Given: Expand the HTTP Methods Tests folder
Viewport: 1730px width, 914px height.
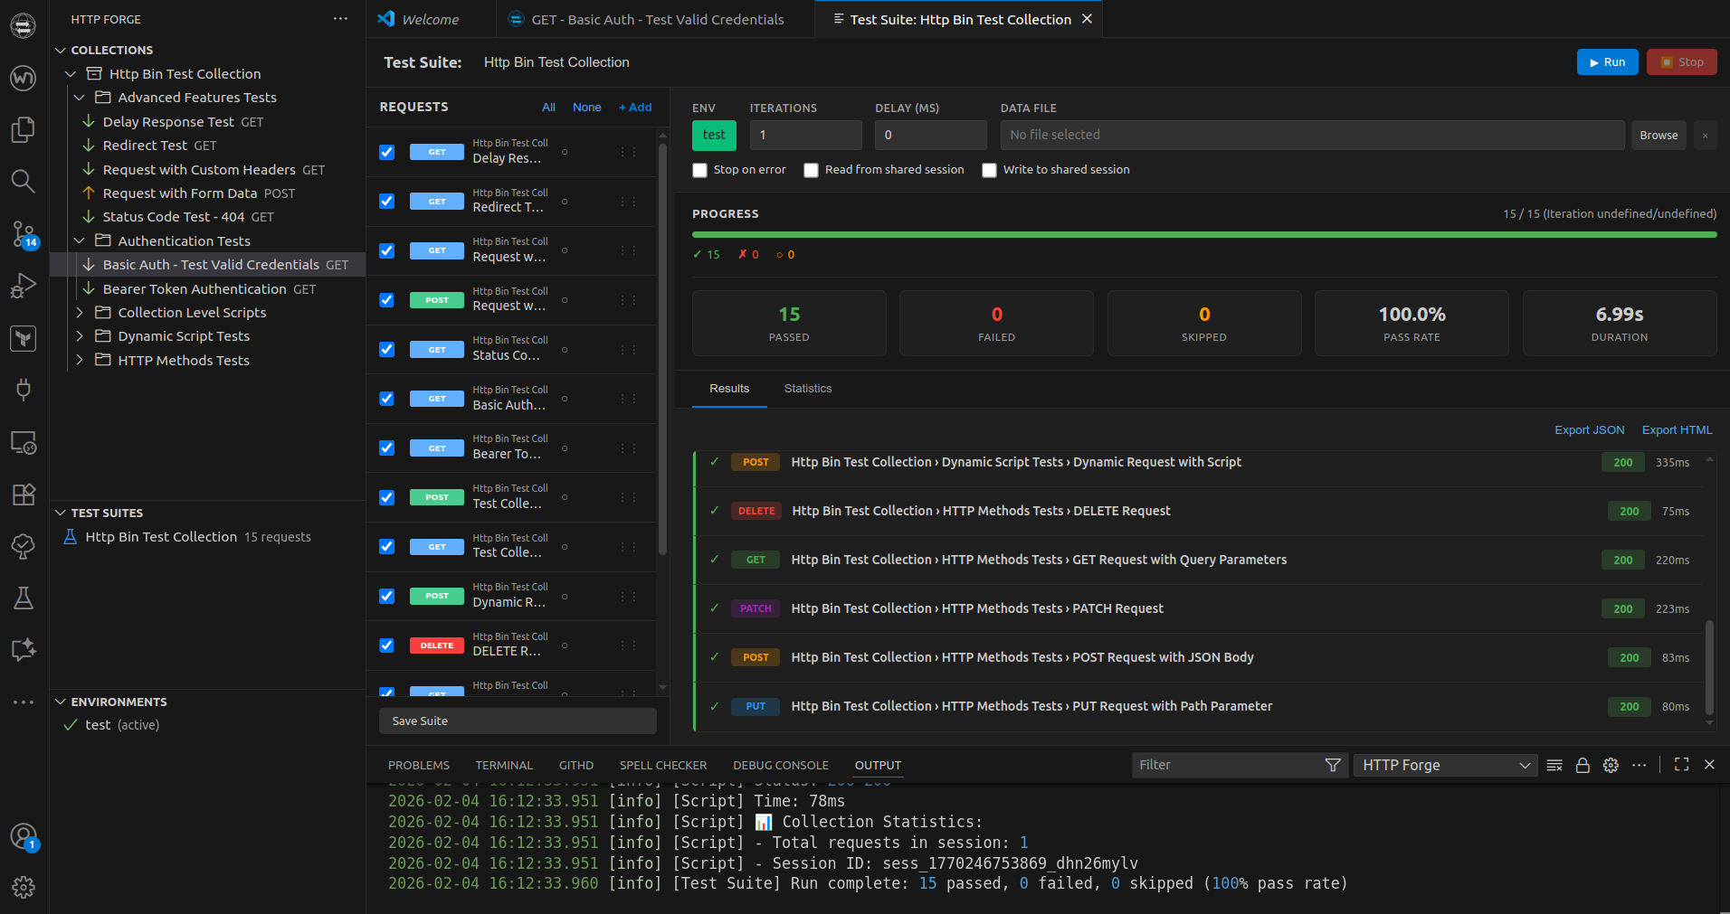Looking at the screenshot, I should click(79, 361).
